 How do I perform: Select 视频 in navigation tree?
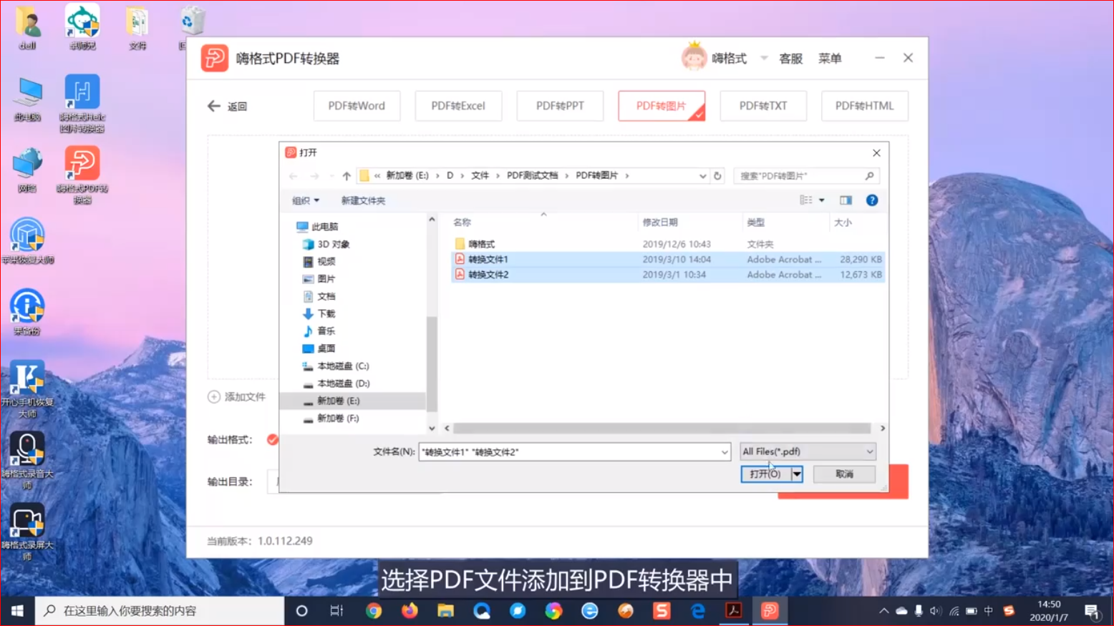(x=319, y=261)
